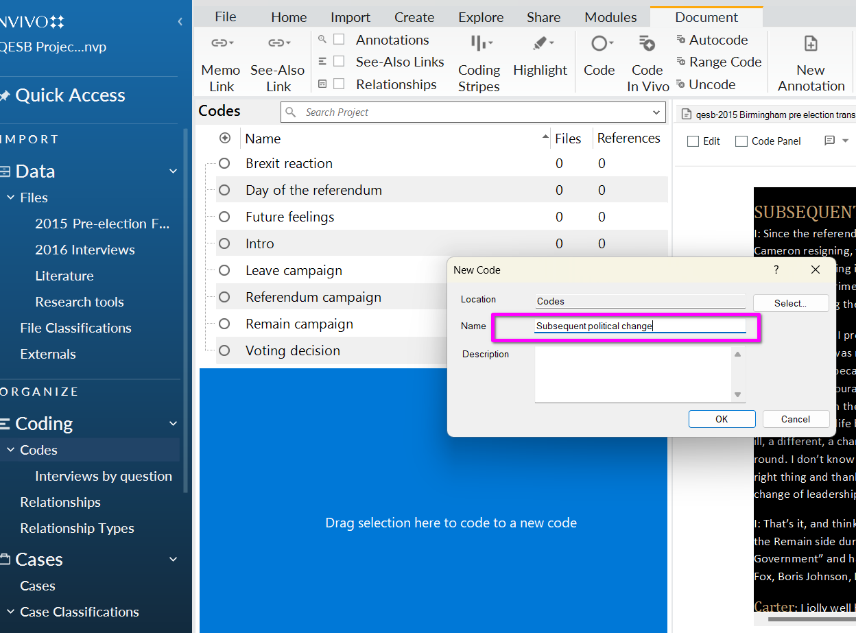Click the Uncode tool
Screen dimensions: 856x633
706,84
